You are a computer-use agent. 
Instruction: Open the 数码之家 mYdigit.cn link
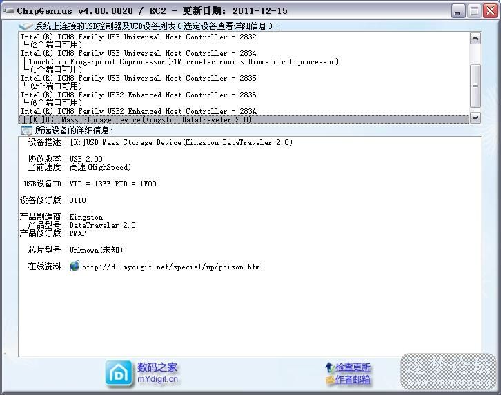tap(157, 373)
